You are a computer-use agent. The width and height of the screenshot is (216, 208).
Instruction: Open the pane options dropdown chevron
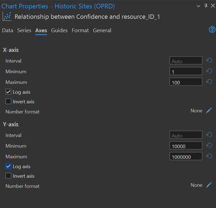[198, 6]
